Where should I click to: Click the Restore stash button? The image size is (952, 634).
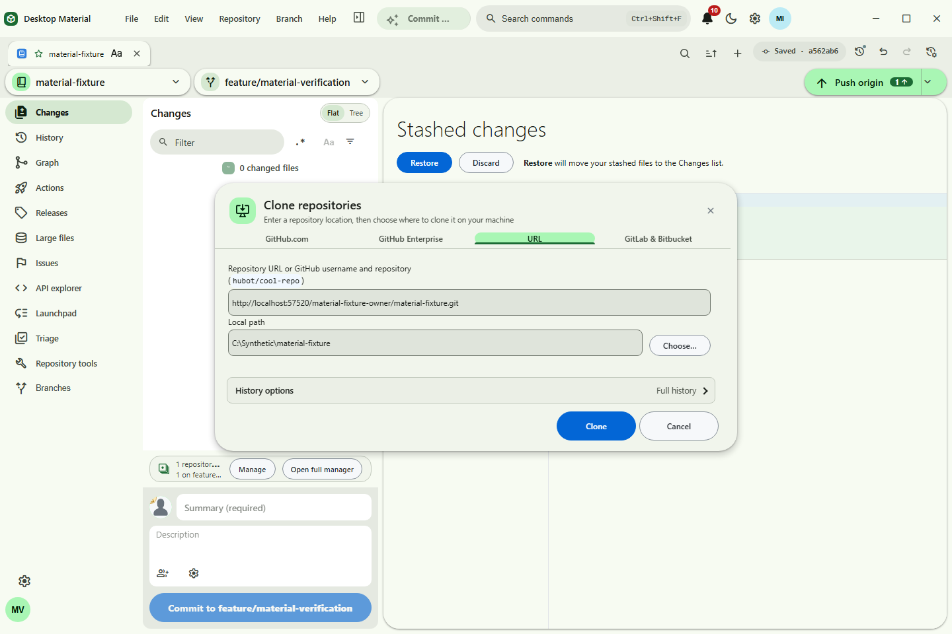[424, 162]
